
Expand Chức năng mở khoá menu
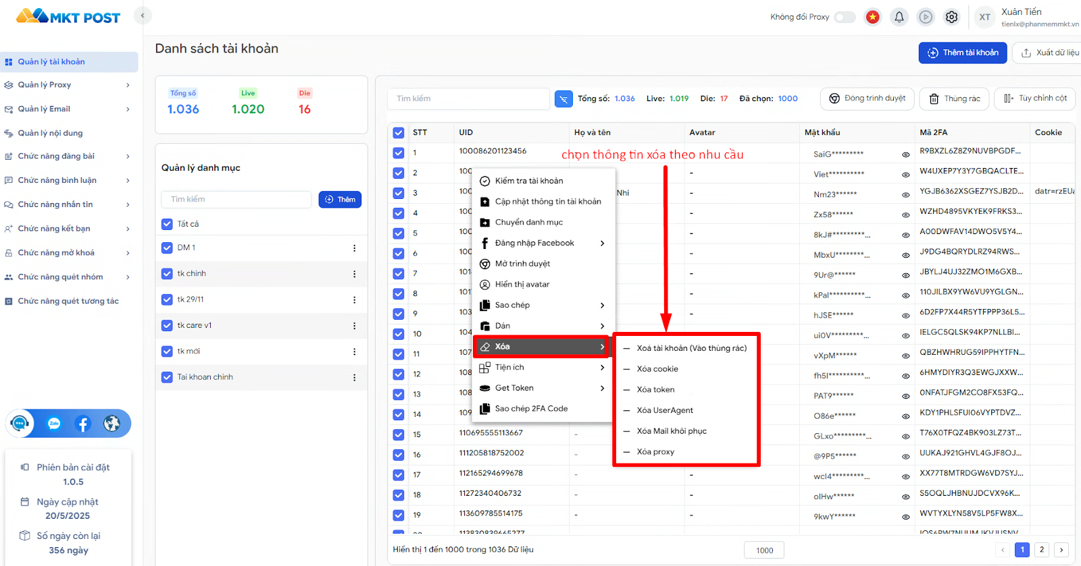68,253
